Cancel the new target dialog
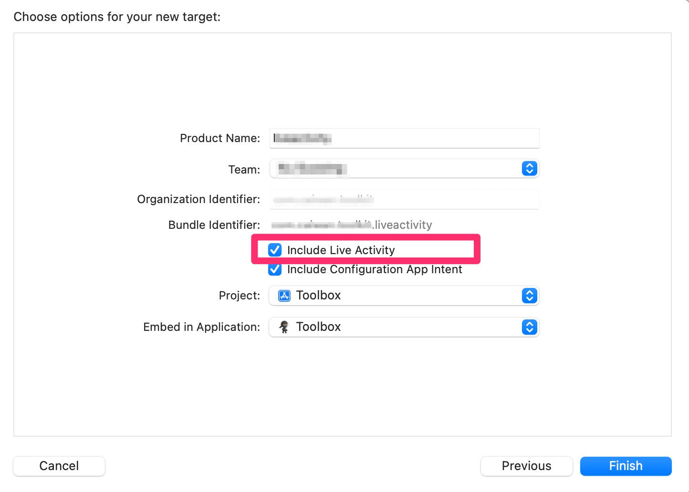Viewport: 689px width, 492px height. pos(59,466)
